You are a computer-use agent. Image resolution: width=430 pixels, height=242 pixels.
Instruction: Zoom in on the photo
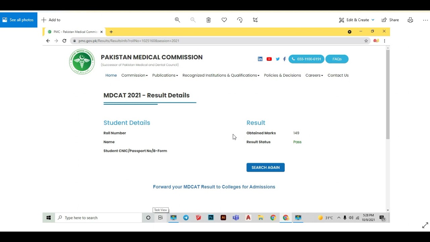[x=177, y=20]
